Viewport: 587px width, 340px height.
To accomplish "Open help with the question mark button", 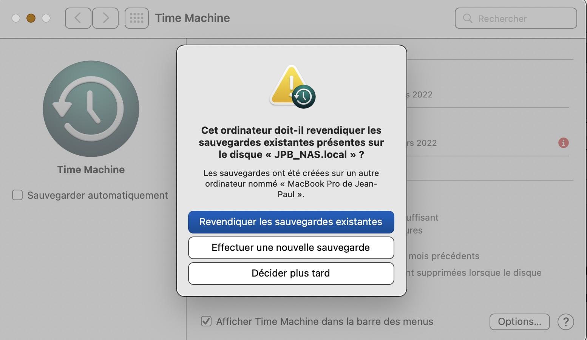I will click(x=565, y=322).
